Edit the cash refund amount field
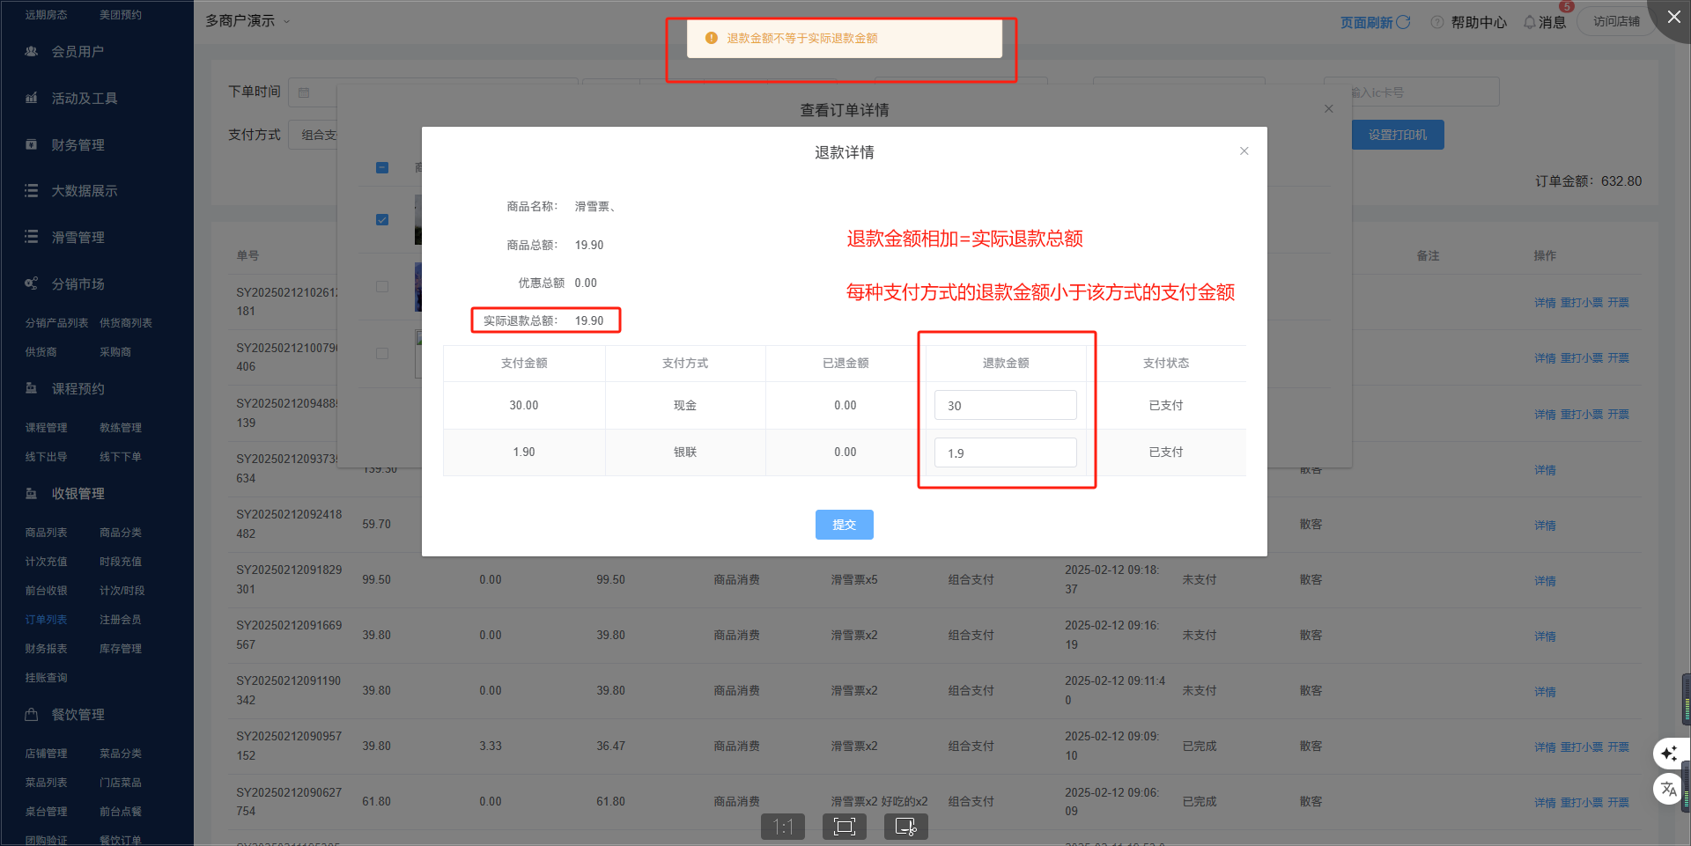 point(1005,406)
